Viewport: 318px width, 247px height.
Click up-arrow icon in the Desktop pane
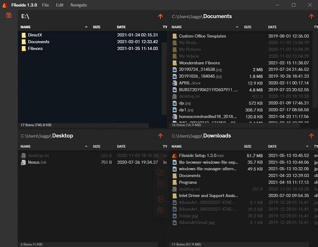pos(160,136)
